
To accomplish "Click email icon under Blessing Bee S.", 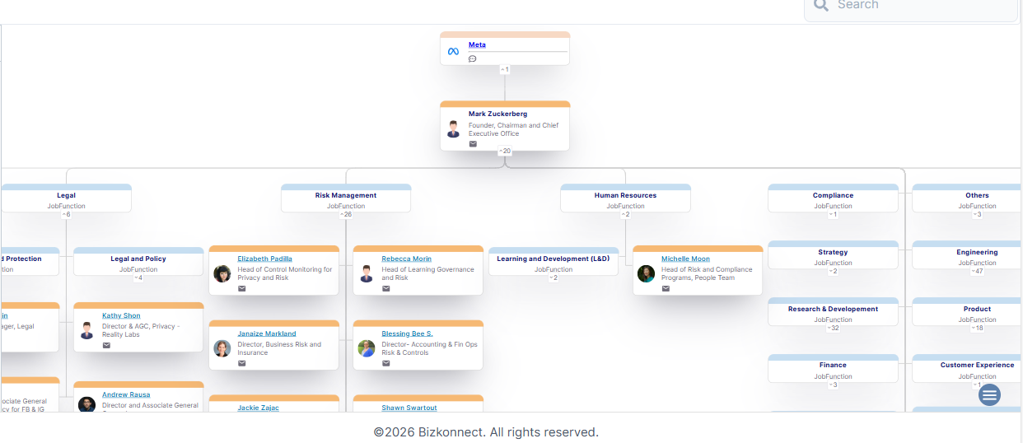I will 385,363.
